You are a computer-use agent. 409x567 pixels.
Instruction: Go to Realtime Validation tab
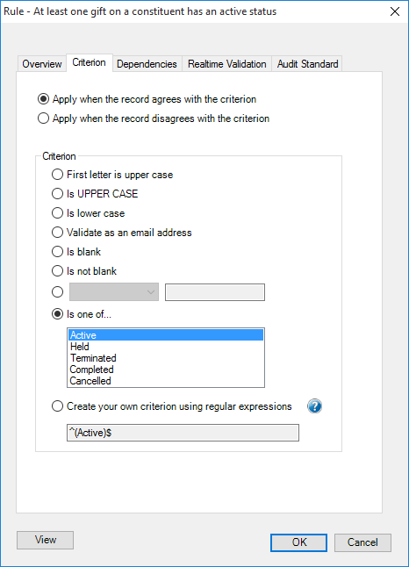click(226, 64)
